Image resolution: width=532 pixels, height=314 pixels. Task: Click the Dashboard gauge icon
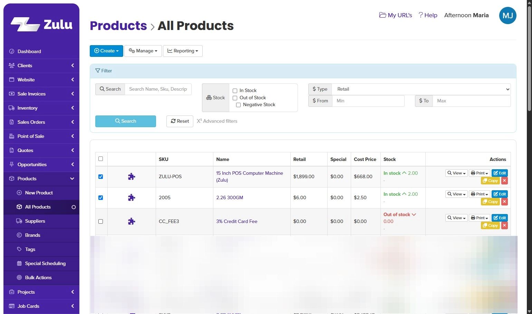[x=11, y=51]
